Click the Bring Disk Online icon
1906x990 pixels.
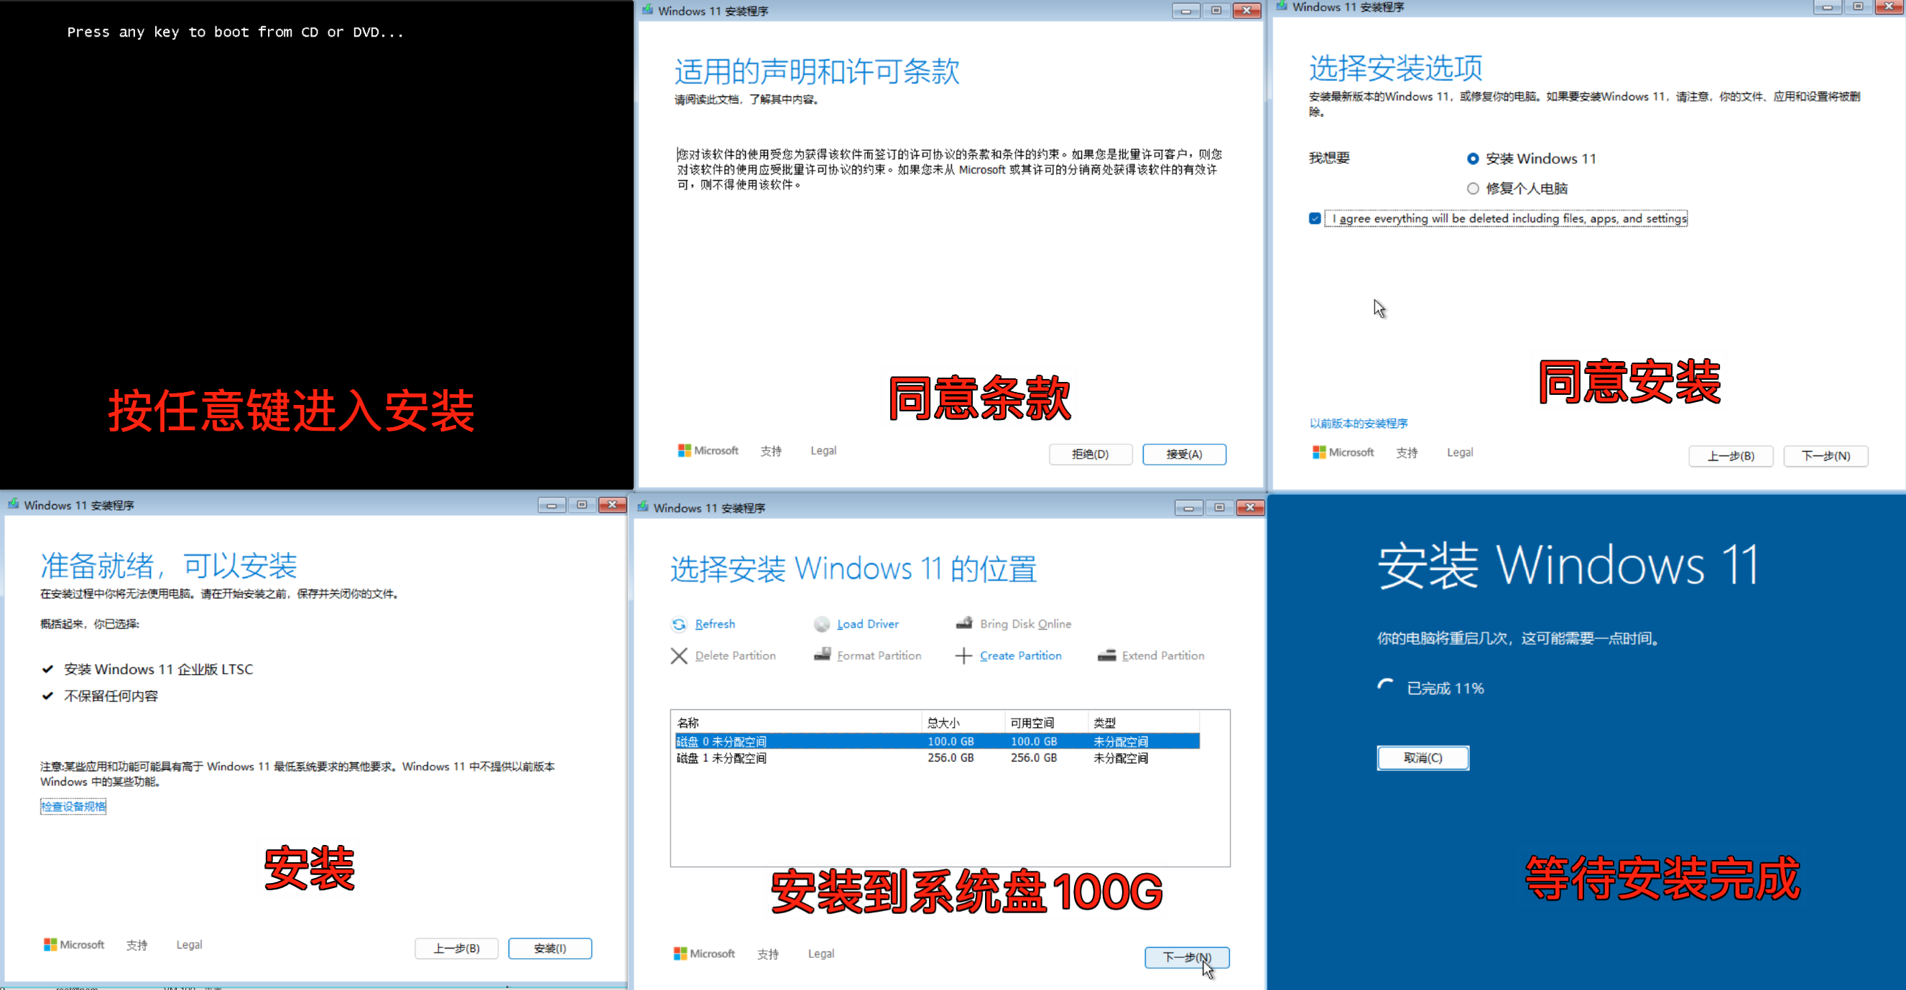click(x=963, y=623)
